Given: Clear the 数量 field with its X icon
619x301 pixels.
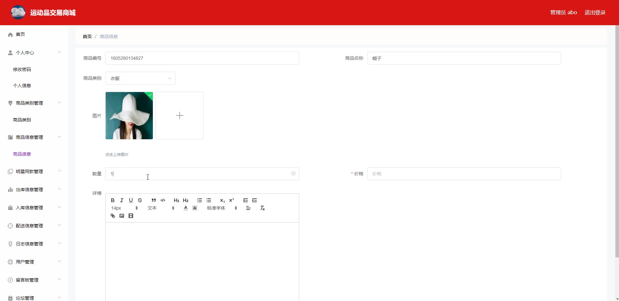Looking at the screenshot, I should point(293,173).
